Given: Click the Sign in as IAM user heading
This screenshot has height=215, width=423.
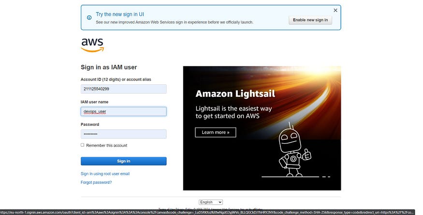Looking at the screenshot, I should pyautogui.click(x=109, y=67).
